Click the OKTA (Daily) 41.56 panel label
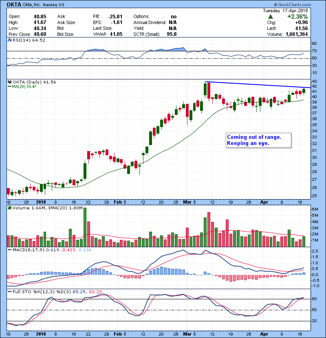326x338 pixels. 34,82
